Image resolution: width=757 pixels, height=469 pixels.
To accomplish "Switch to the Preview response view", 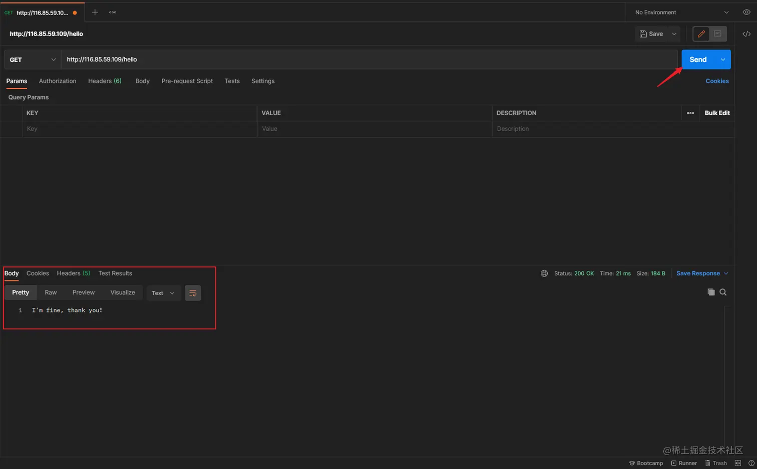I will point(83,292).
